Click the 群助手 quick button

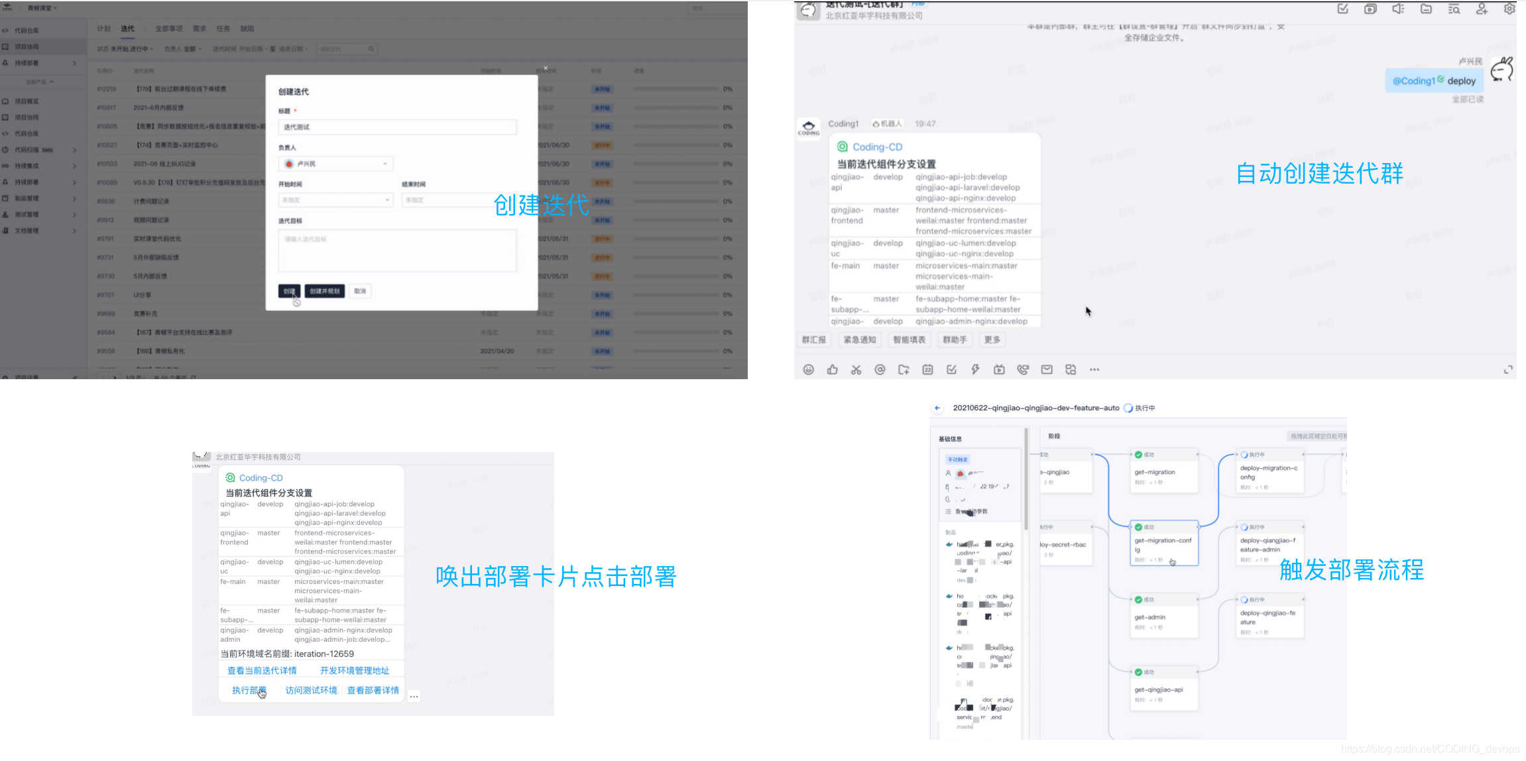click(954, 340)
